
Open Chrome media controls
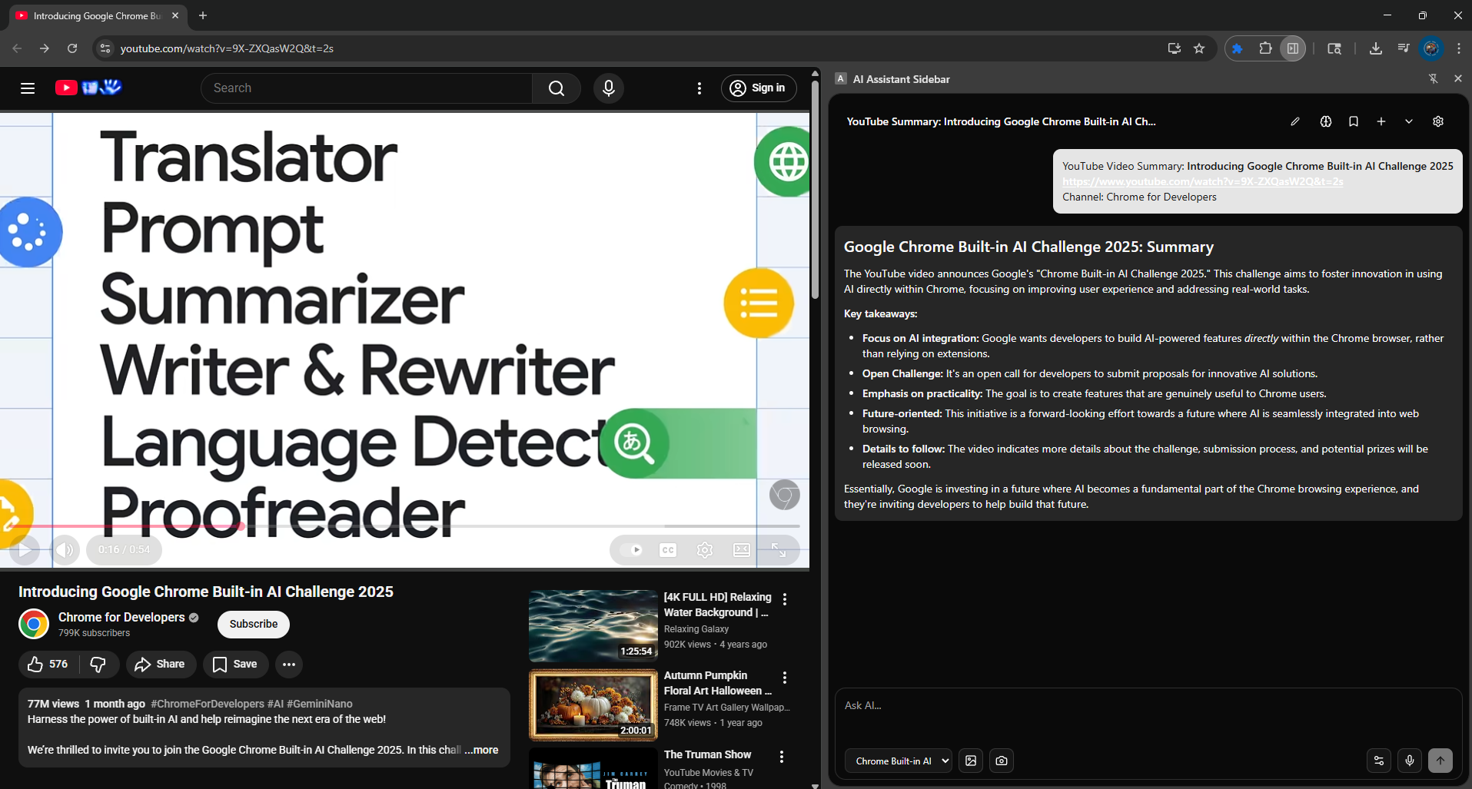coord(1404,48)
